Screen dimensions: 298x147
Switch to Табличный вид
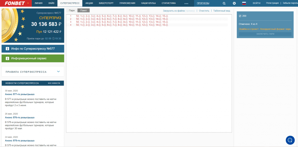tap(221, 11)
